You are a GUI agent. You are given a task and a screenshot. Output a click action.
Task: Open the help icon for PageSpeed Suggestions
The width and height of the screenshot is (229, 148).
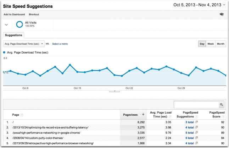(196, 117)
